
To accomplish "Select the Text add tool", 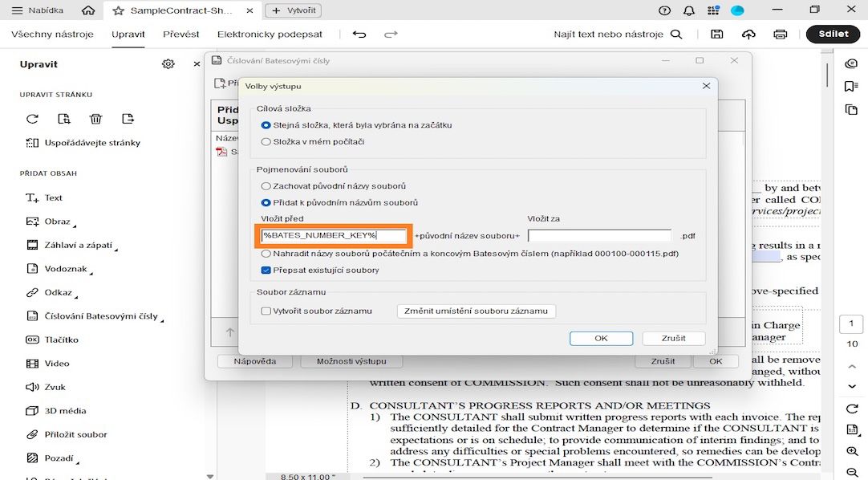I will (44, 197).
